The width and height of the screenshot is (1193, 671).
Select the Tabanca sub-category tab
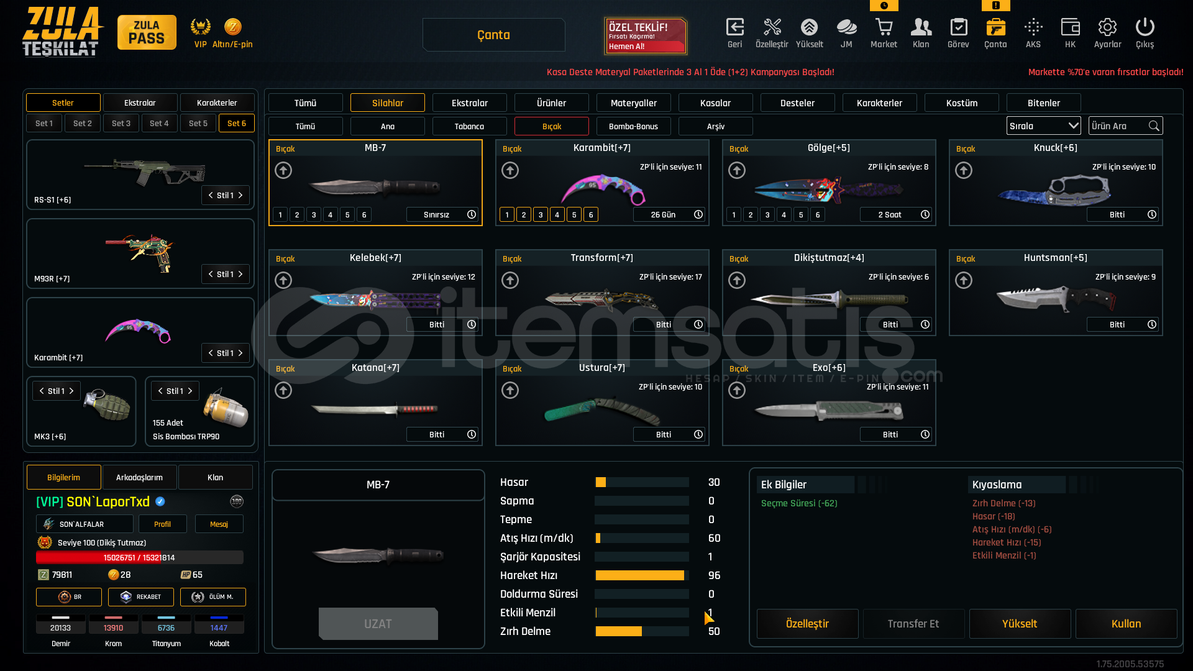(469, 126)
